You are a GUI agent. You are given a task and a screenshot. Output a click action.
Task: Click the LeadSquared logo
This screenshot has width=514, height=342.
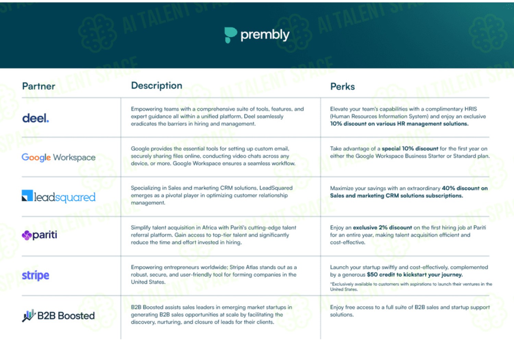pyautogui.click(x=59, y=197)
